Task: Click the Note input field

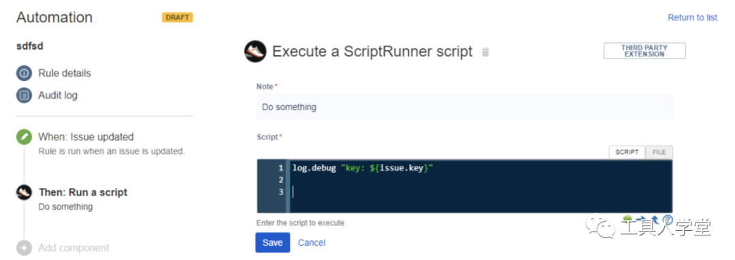Action: [465, 108]
